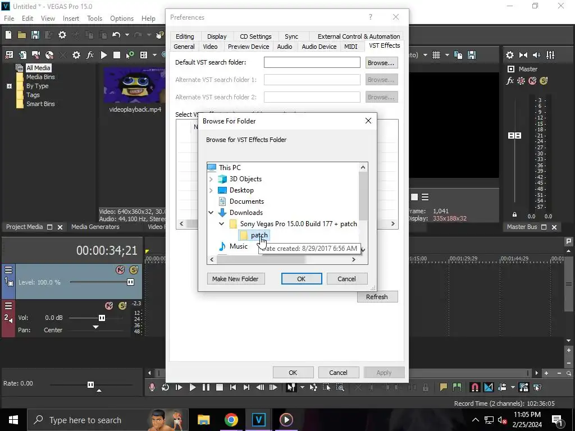This screenshot has height=431, width=575.
Task: Toggle Enable Snapping magnet icon
Action: (x=474, y=387)
